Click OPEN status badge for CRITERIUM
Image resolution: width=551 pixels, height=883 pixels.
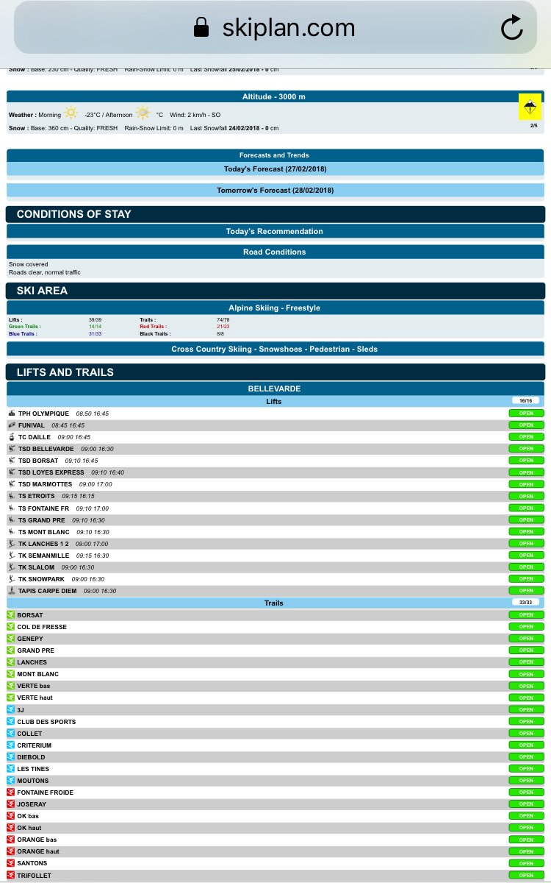[x=526, y=745]
